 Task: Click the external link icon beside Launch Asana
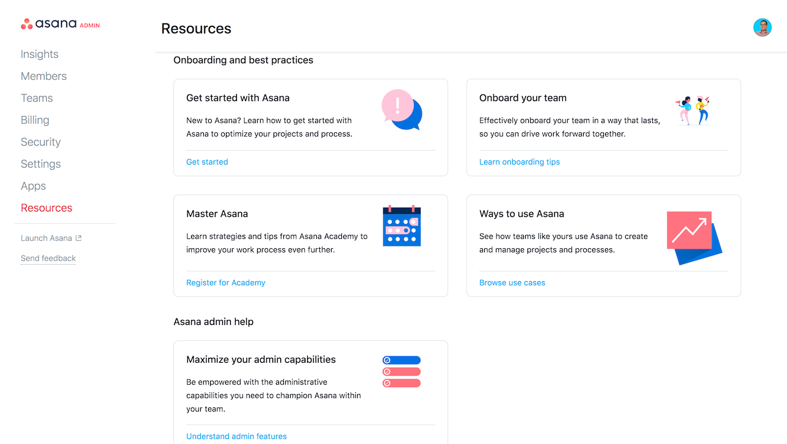point(78,238)
